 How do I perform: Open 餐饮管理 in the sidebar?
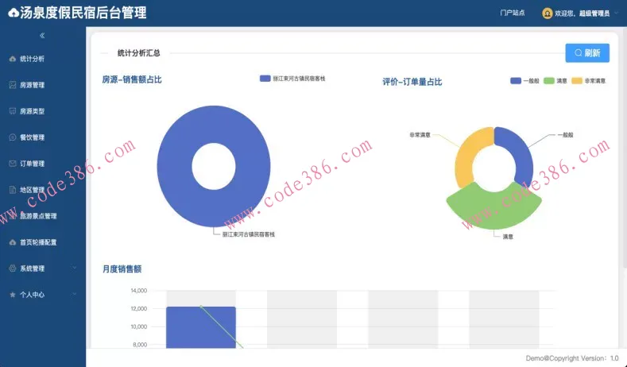click(43, 137)
